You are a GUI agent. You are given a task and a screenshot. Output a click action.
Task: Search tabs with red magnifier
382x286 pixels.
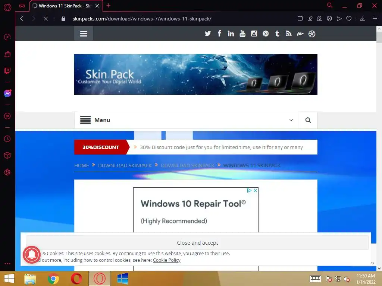(330, 5)
